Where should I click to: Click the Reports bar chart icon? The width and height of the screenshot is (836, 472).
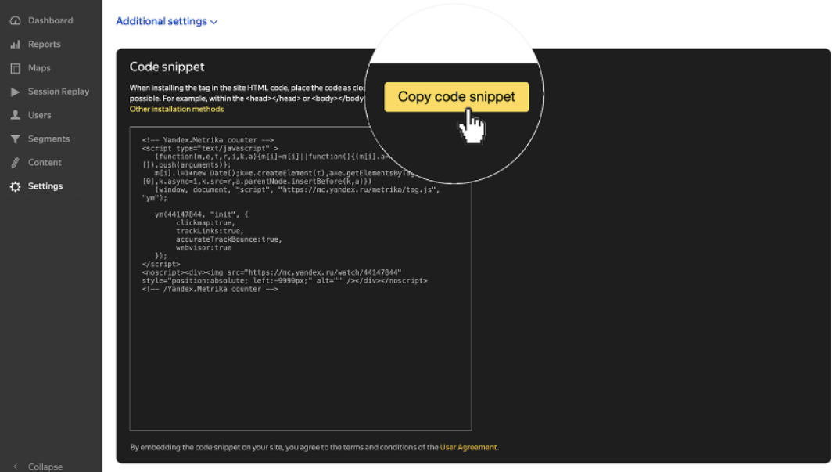point(16,45)
